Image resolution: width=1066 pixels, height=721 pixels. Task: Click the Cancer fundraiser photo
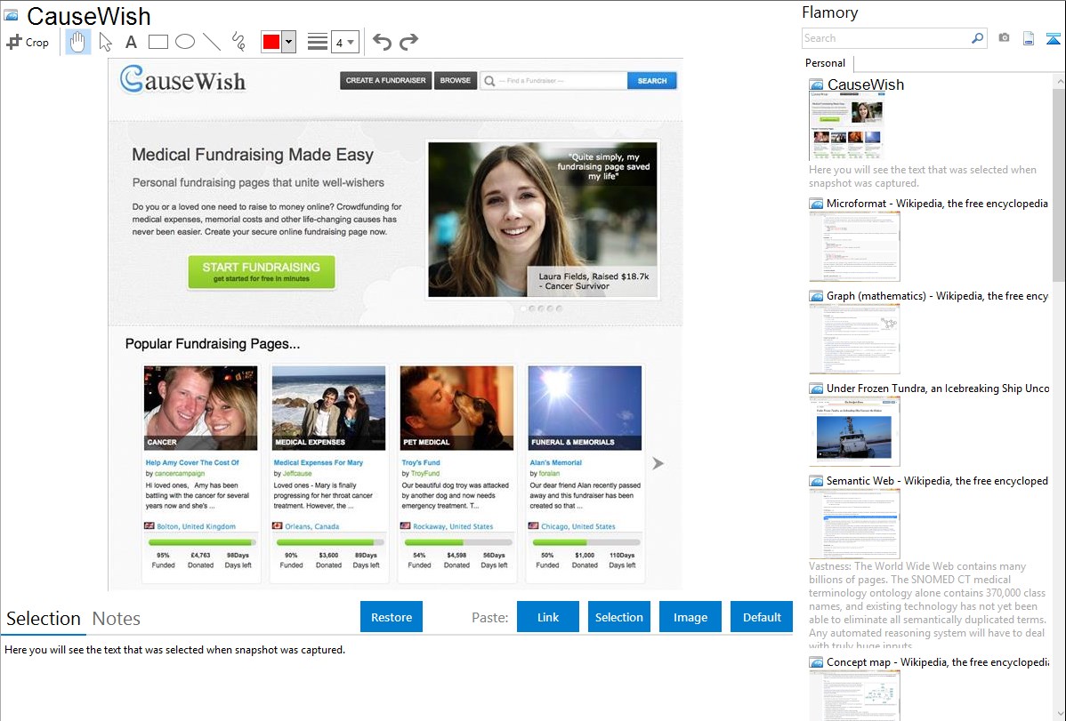pyautogui.click(x=200, y=408)
